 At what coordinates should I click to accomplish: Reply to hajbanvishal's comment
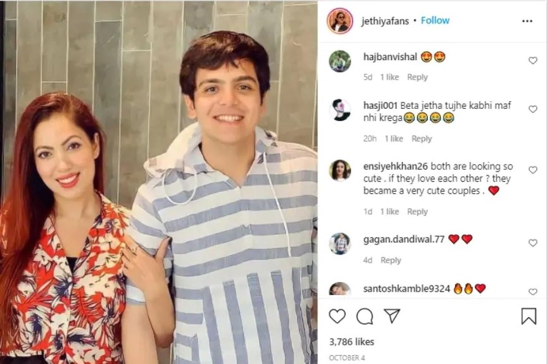click(x=417, y=77)
